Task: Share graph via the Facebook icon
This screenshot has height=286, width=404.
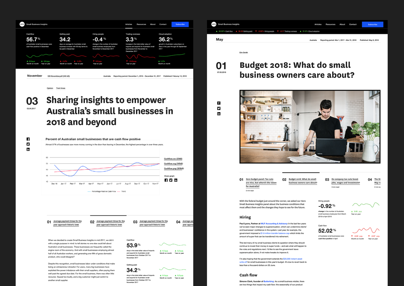Action: pyautogui.click(x=166, y=180)
